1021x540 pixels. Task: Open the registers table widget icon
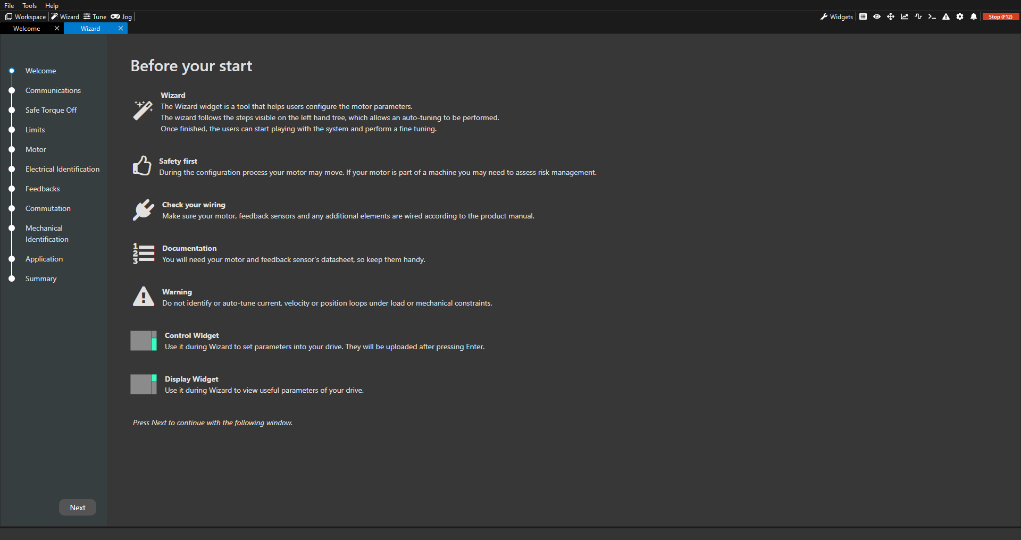pos(864,16)
